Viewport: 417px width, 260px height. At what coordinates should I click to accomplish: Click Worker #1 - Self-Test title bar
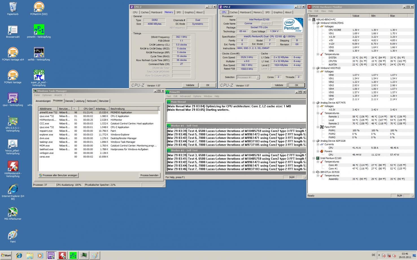point(236,126)
